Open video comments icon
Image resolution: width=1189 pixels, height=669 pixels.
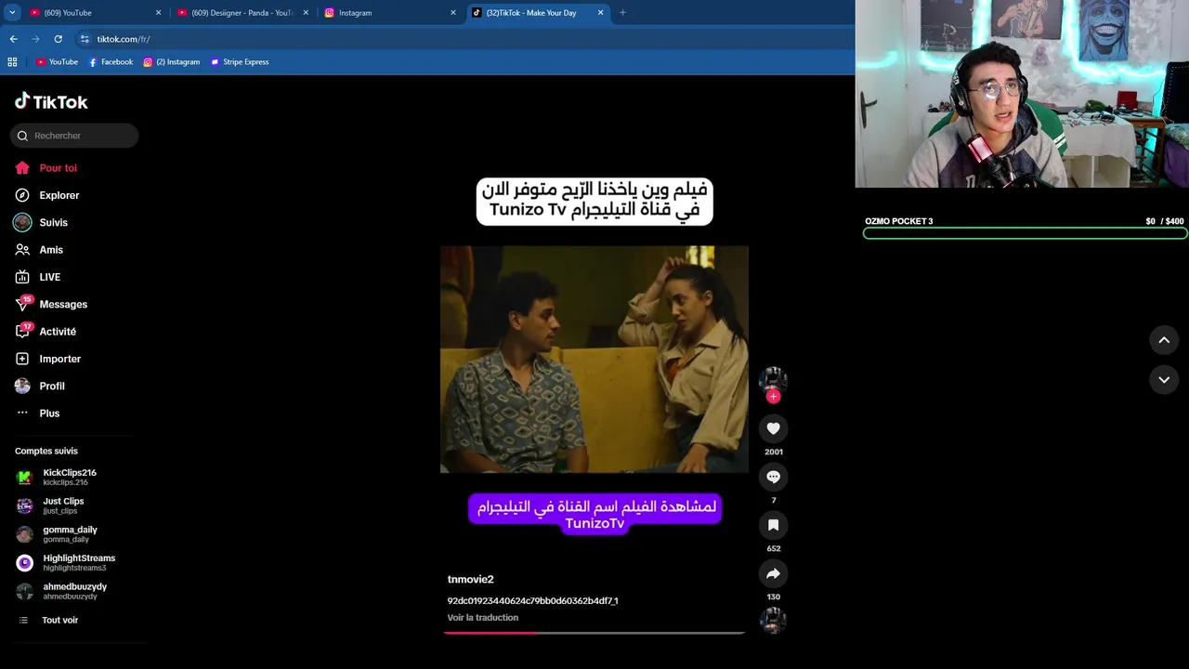(x=773, y=477)
